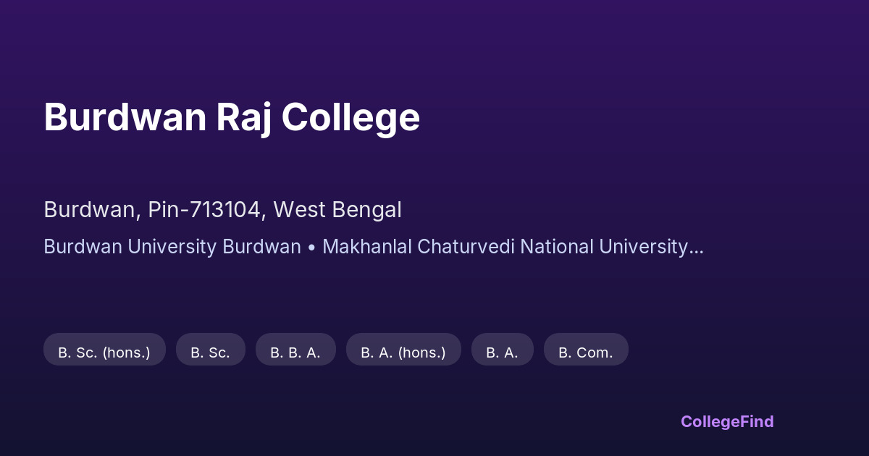
Task: Open Burdwan University Burdwan affiliation
Action: (x=172, y=247)
